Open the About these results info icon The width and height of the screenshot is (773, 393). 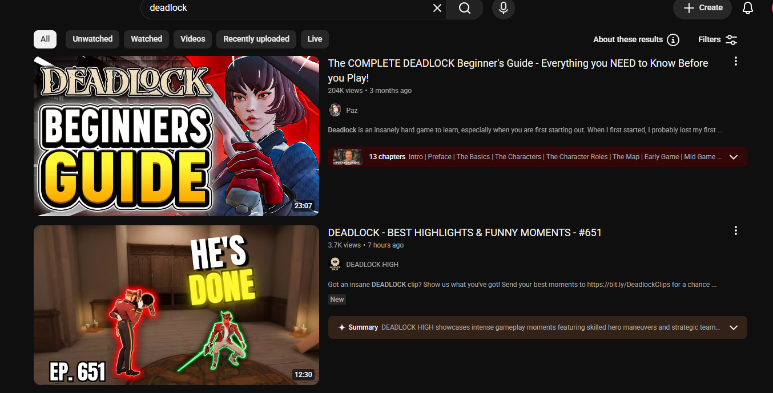pos(673,39)
